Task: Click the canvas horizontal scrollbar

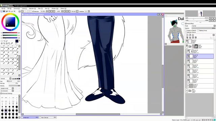Action: pos(98,114)
